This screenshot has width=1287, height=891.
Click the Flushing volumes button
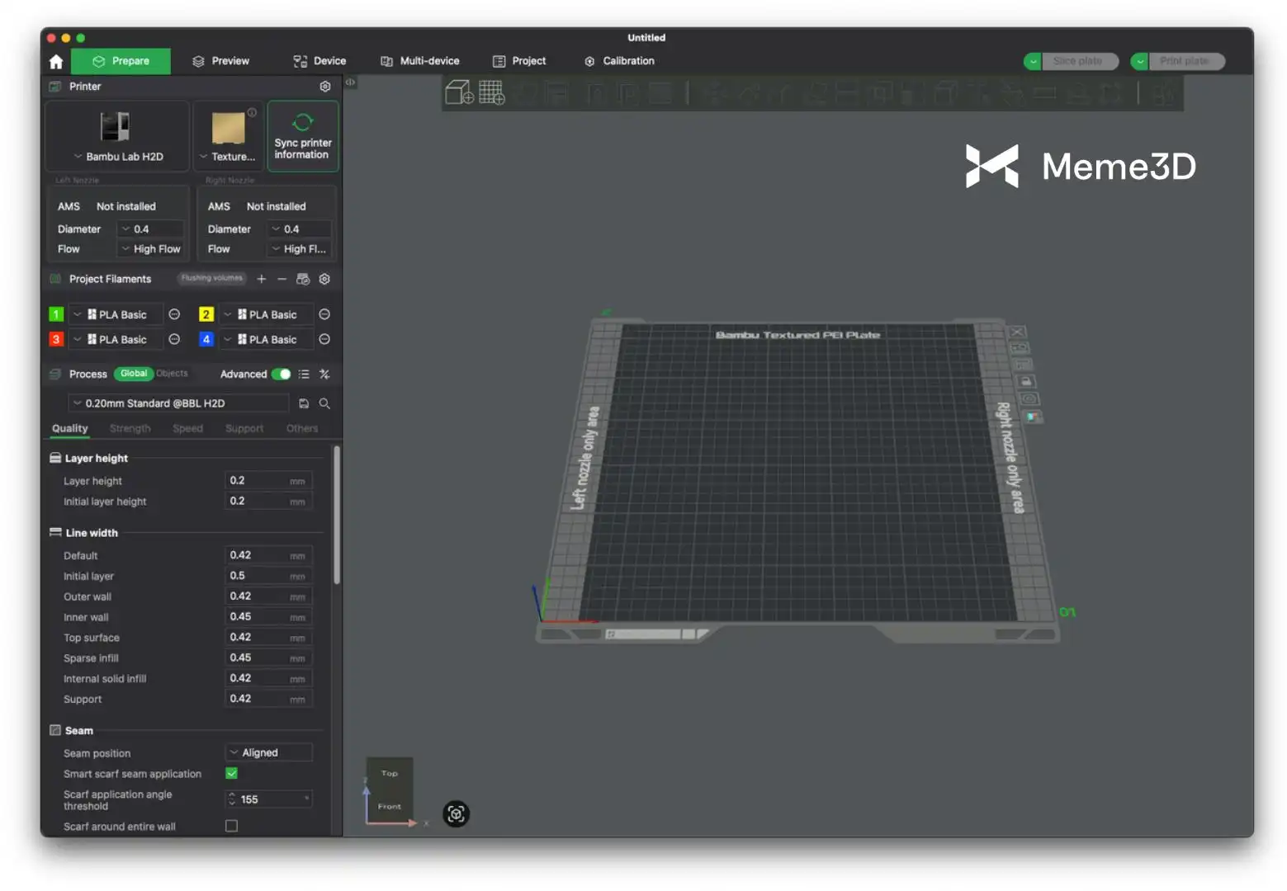(x=212, y=279)
